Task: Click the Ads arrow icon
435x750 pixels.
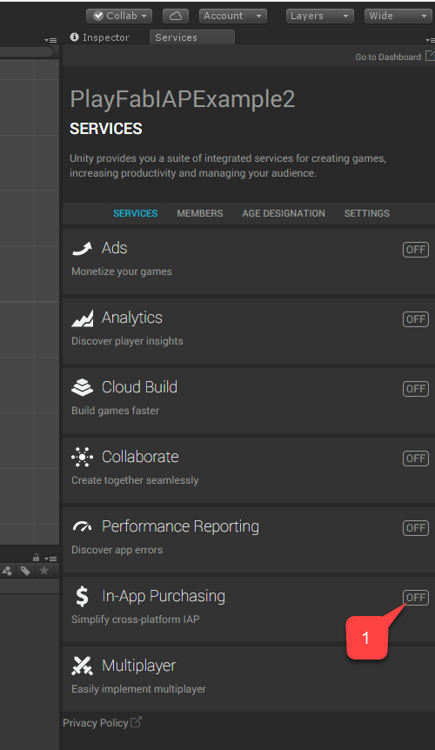Action: 82,248
